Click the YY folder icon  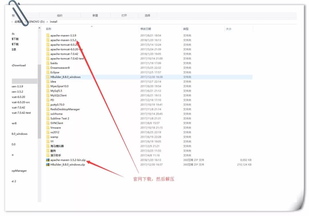[48, 142]
